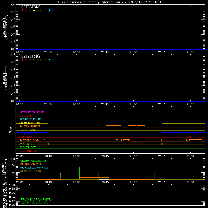208x208 pixels.
Task: Select the FRONTS_OFF flag label
Action: [x=28, y=147]
